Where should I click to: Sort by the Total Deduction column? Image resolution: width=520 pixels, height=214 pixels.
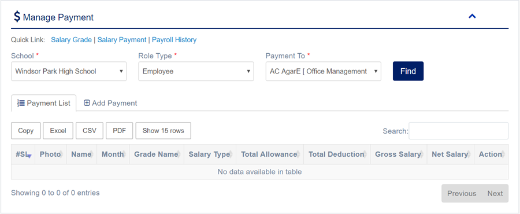pos(337,154)
